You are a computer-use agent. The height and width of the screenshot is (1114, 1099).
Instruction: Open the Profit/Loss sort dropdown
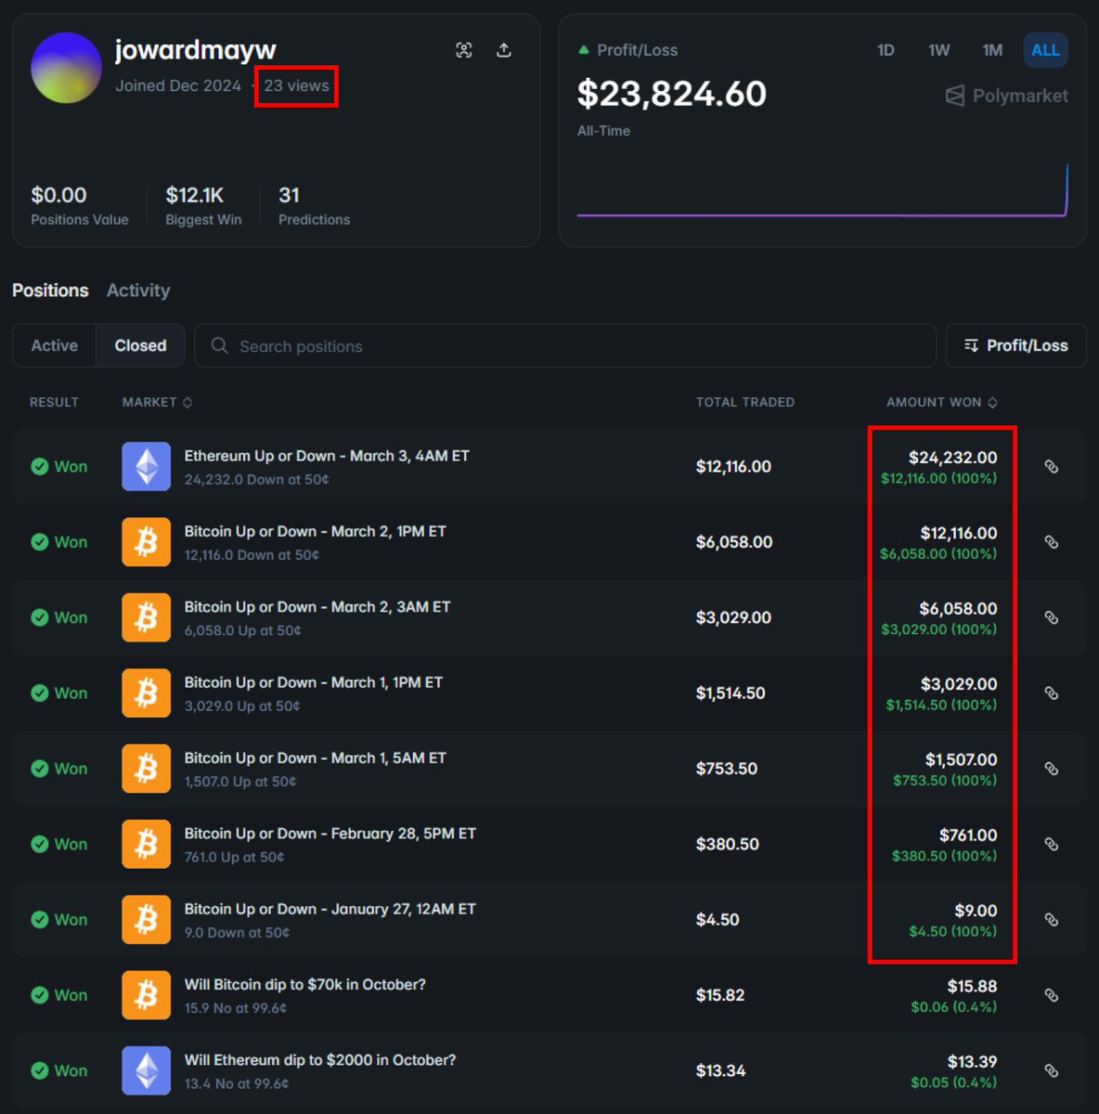pyautogui.click(x=1015, y=345)
